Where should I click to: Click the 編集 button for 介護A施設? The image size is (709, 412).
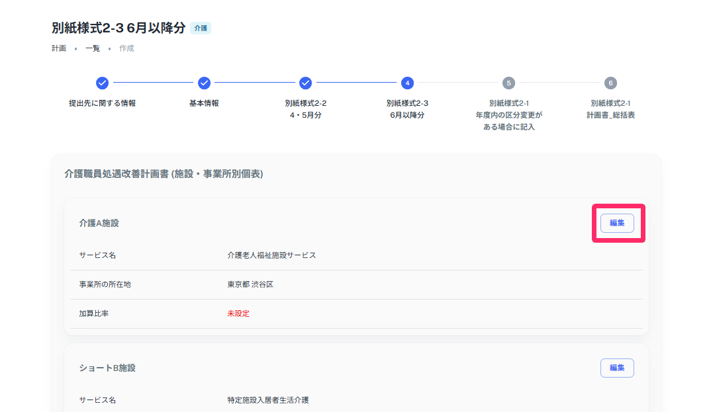pyautogui.click(x=617, y=223)
